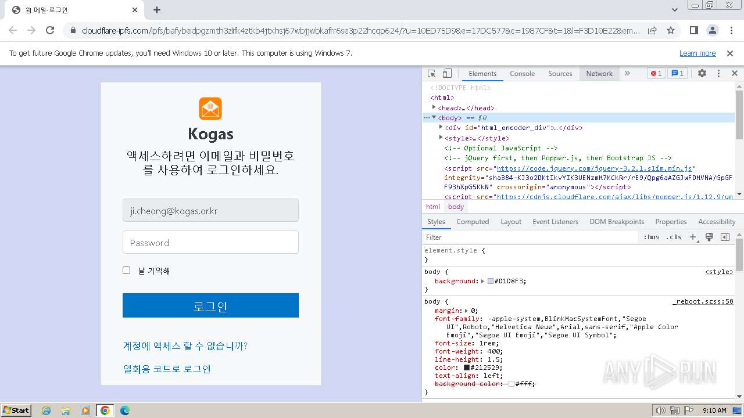Click the orange Kogas mail logo

[x=210, y=109]
